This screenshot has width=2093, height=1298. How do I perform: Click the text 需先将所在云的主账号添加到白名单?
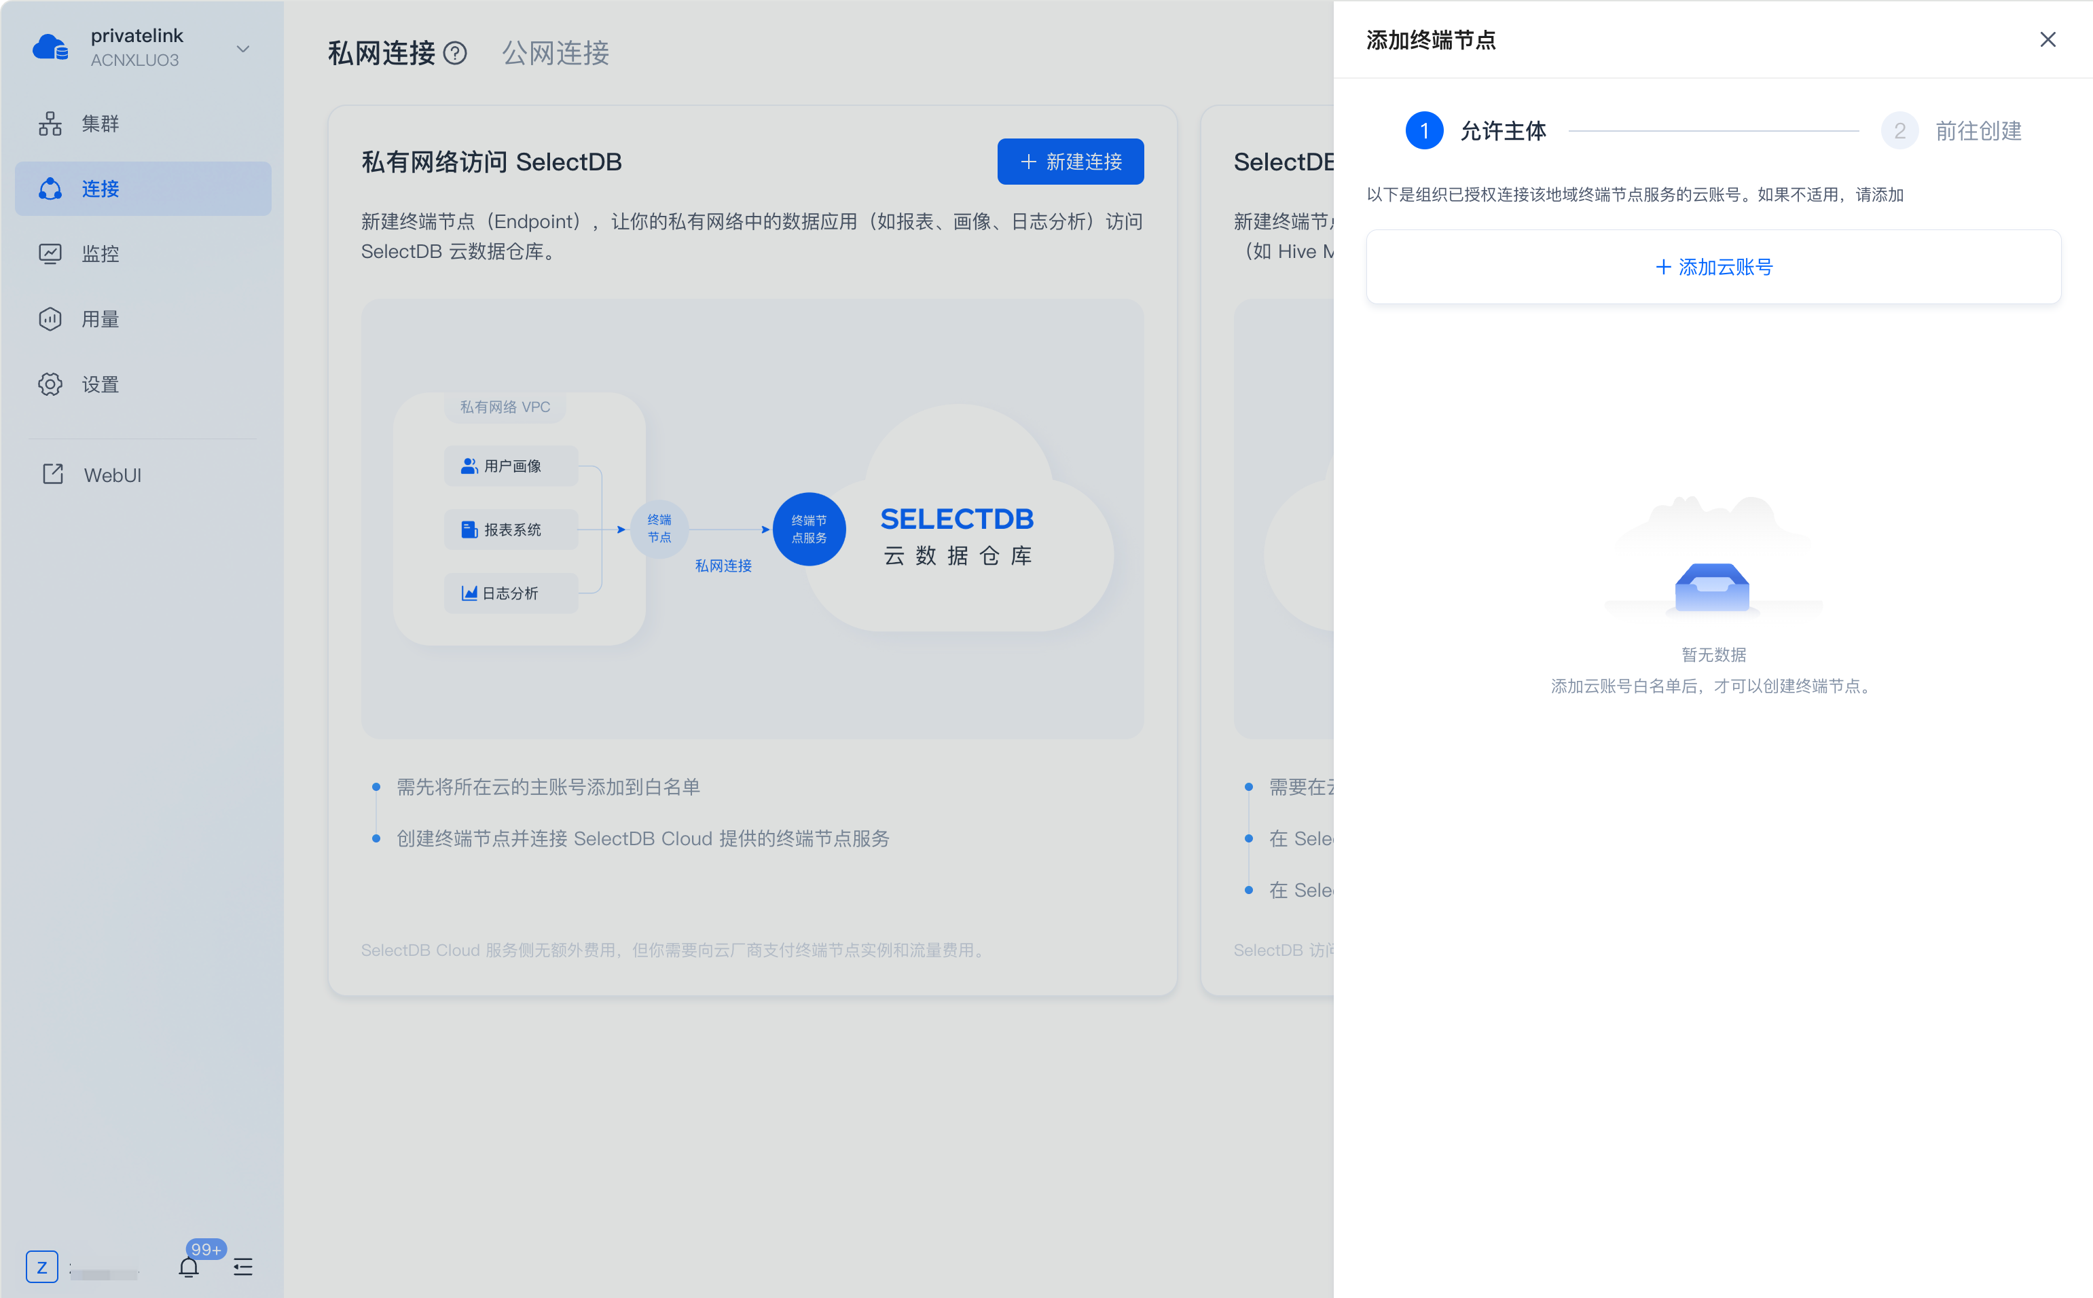[549, 786]
